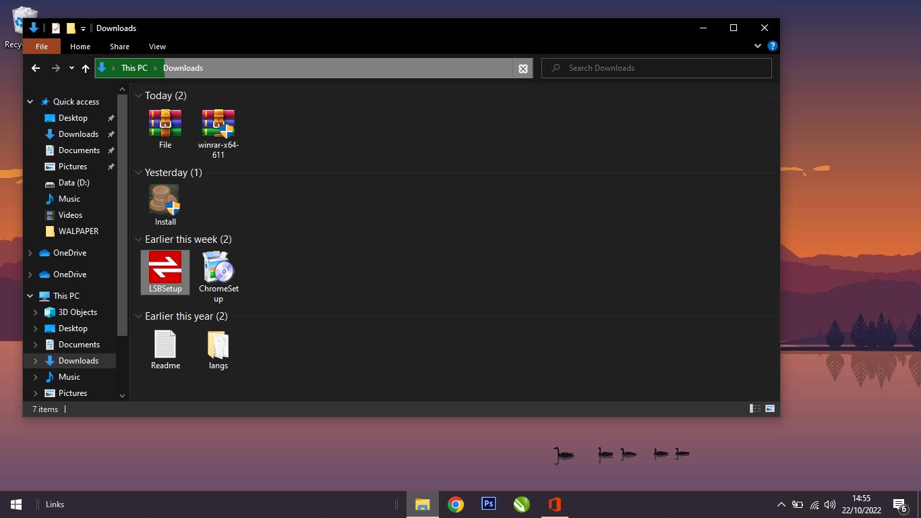Click the navigation pane scroll down arrow

point(122,396)
